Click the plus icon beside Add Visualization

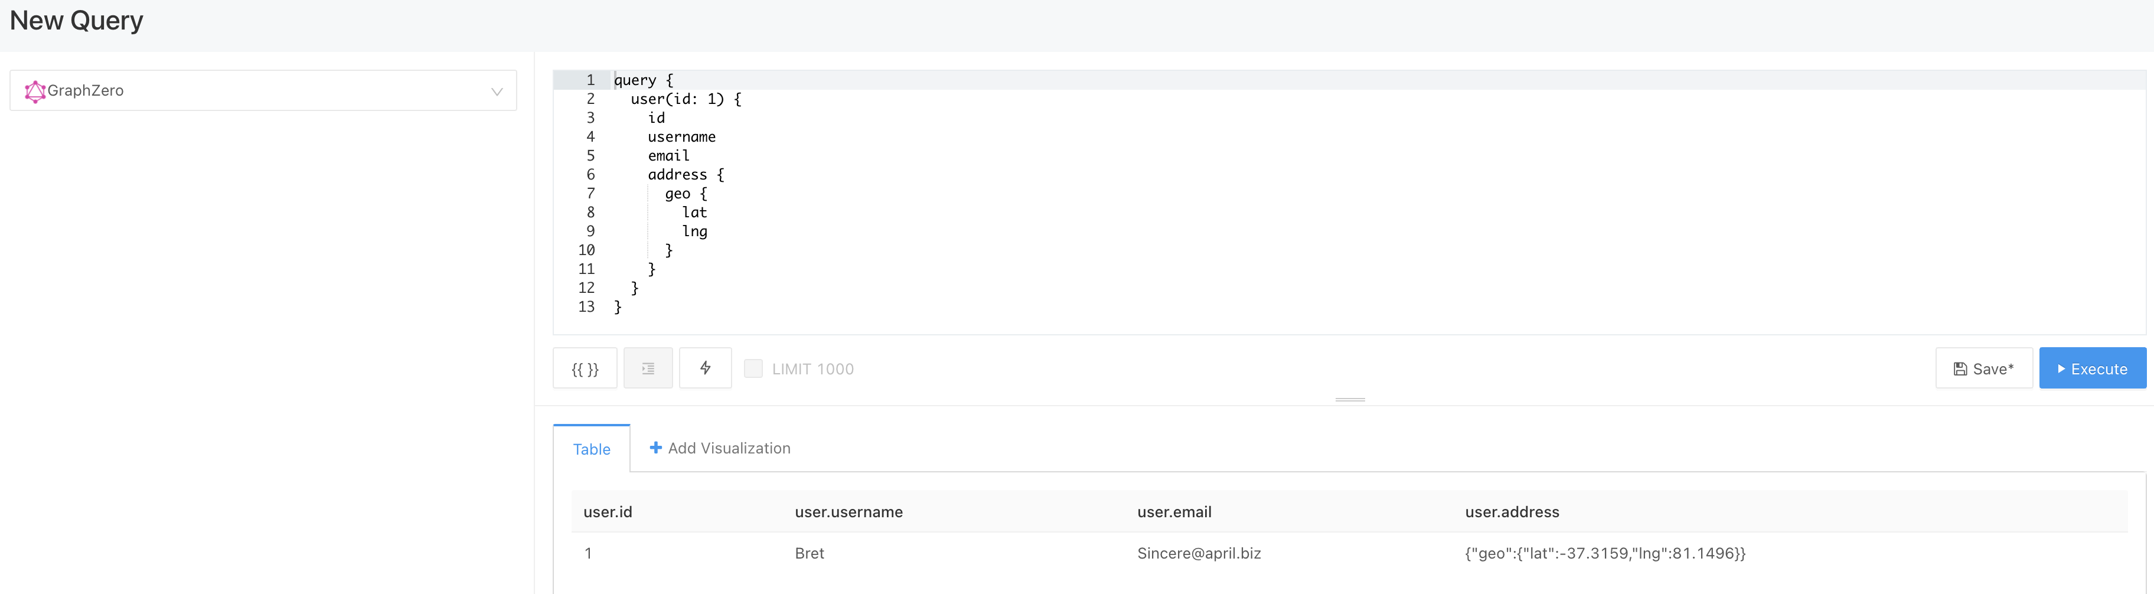pos(655,448)
